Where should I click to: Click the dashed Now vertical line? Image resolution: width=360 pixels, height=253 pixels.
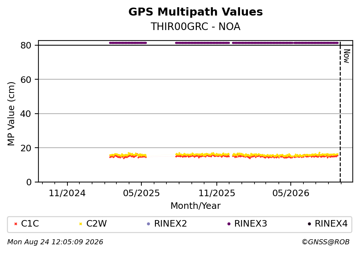click(x=340, y=112)
